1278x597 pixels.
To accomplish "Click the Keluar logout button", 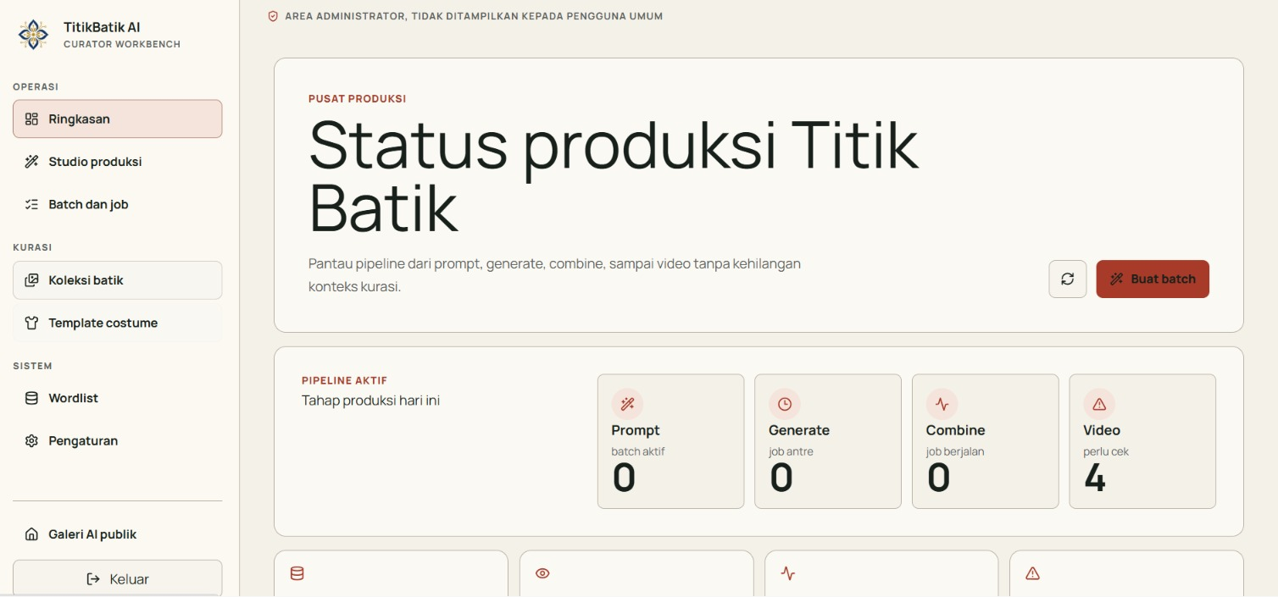I will pyautogui.click(x=118, y=578).
